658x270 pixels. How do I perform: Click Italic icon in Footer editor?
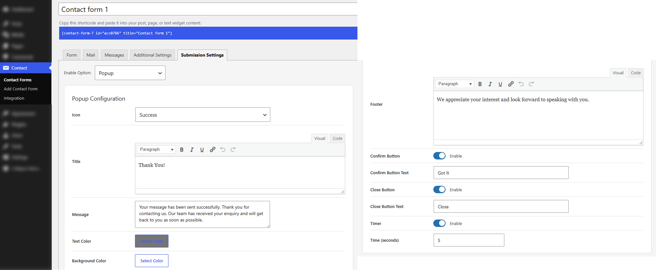pos(490,84)
